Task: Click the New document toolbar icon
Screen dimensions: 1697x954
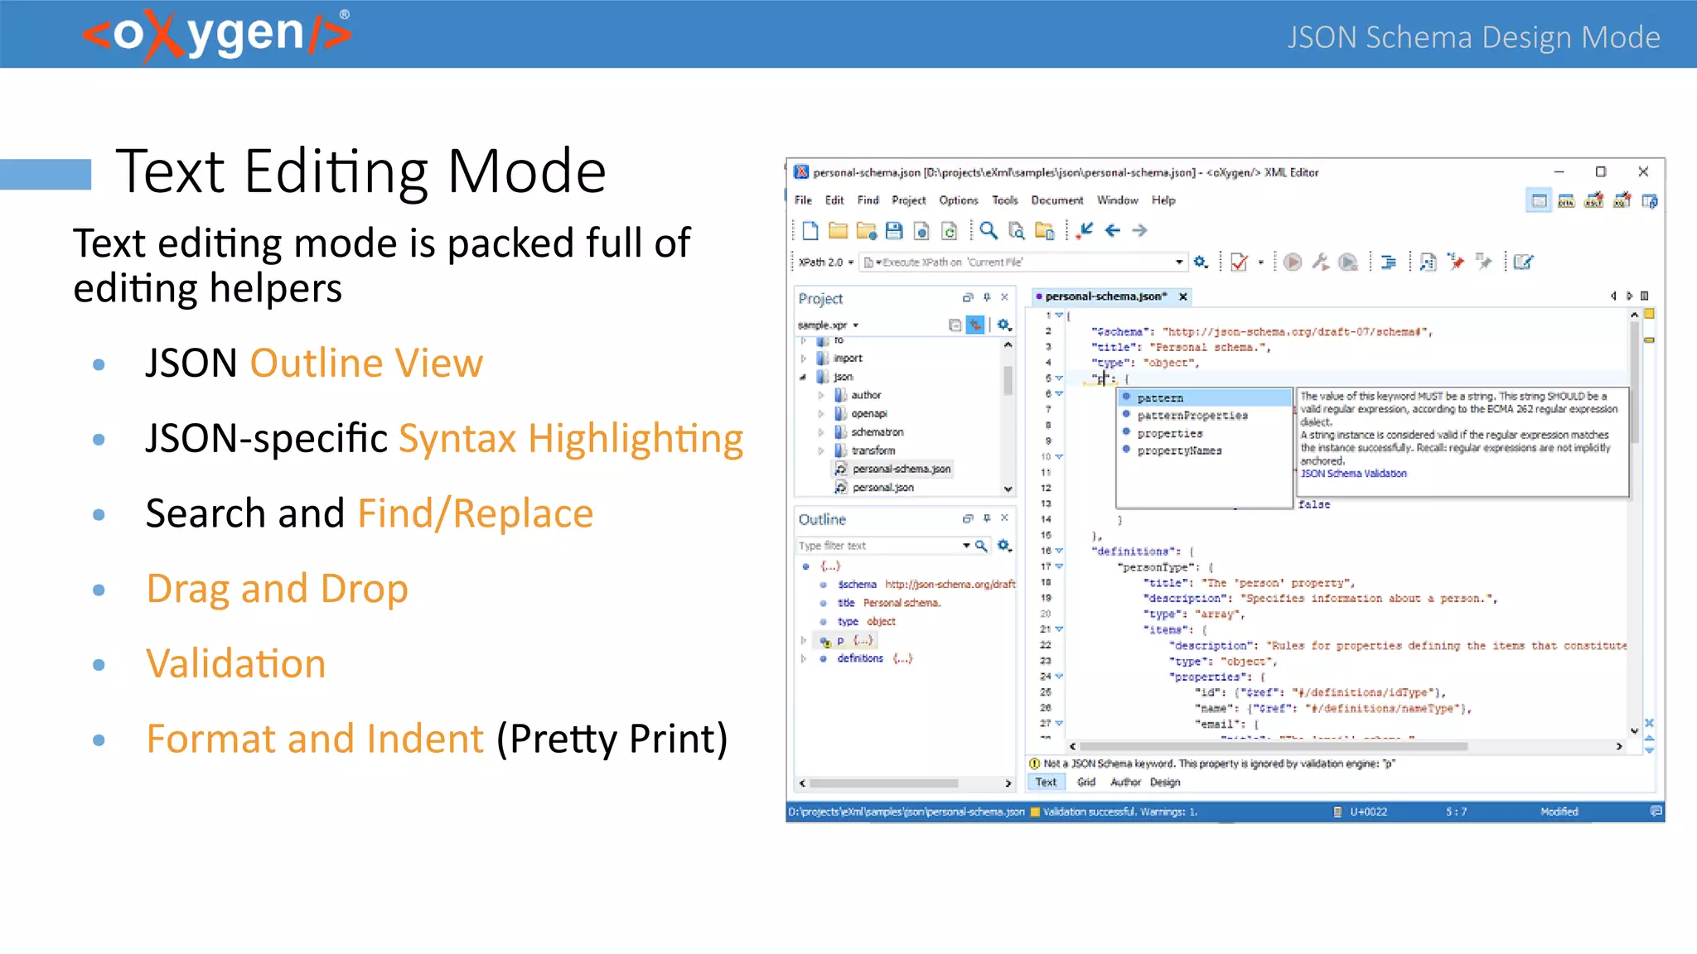Action: [810, 231]
